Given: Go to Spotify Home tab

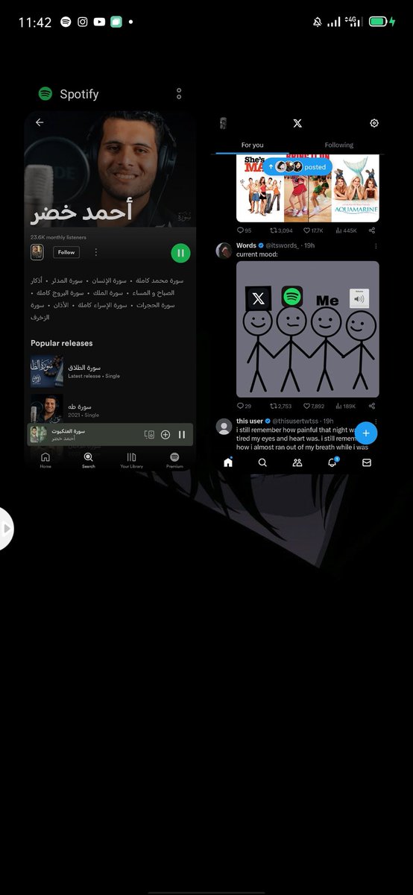Looking at the screenshot, I should 45,459.
